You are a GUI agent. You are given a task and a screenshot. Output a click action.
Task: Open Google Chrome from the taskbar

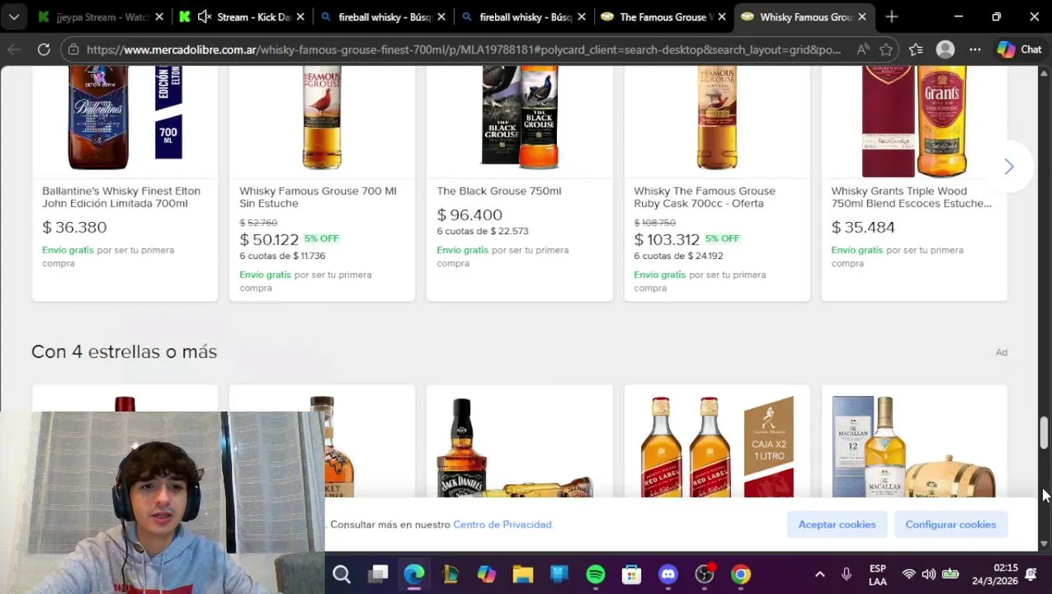[741, 574]
